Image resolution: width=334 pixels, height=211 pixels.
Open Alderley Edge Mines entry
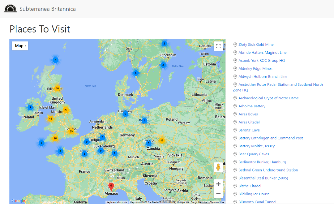(x=255, y=69)
